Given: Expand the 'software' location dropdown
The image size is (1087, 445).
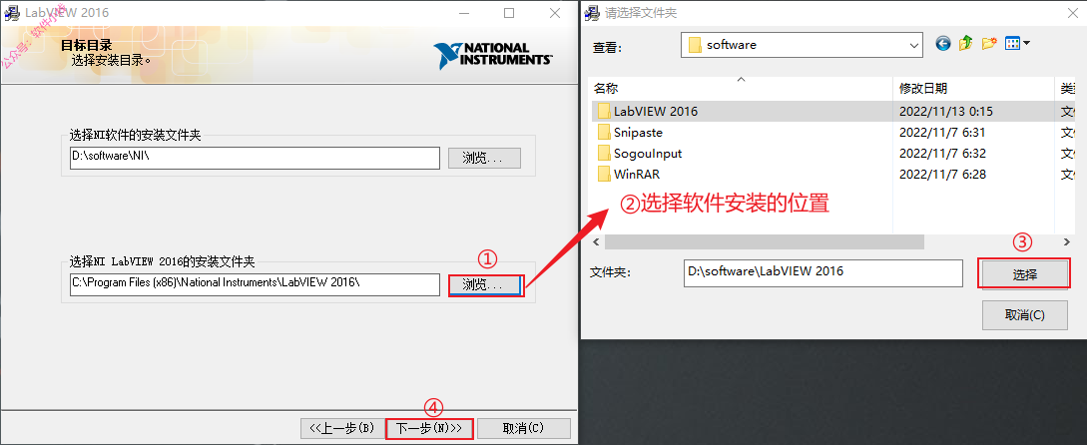Looking at the screenshot, I should coord(913,45).
